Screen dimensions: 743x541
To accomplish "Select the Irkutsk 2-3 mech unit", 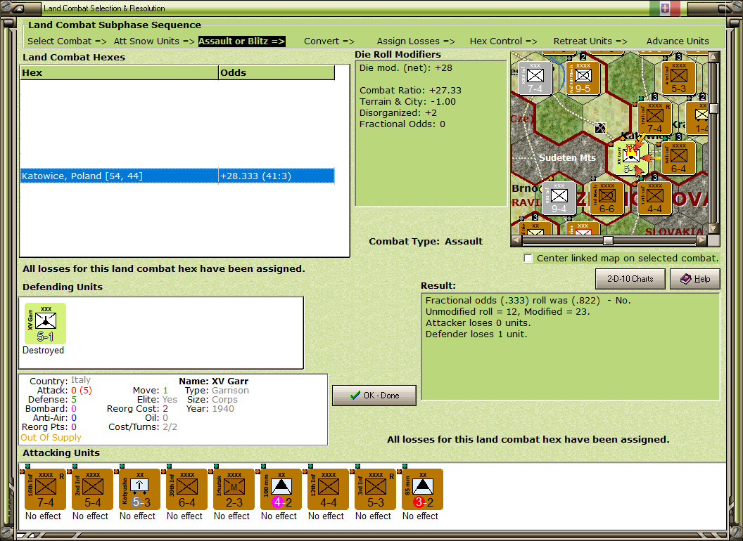I will point(234,490).
